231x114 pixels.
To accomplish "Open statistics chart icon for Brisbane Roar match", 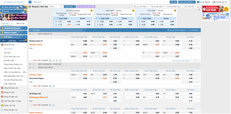I will coord(53,61).
